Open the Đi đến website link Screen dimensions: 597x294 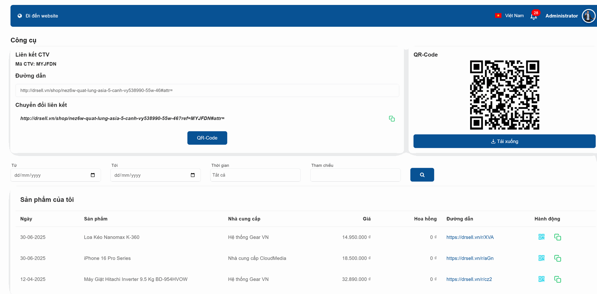pos(42,16)
